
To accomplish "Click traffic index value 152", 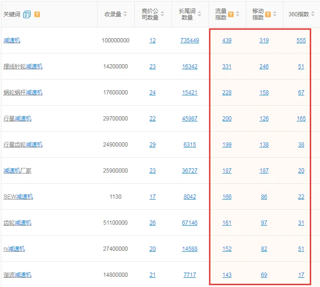I will pos(227,249).
